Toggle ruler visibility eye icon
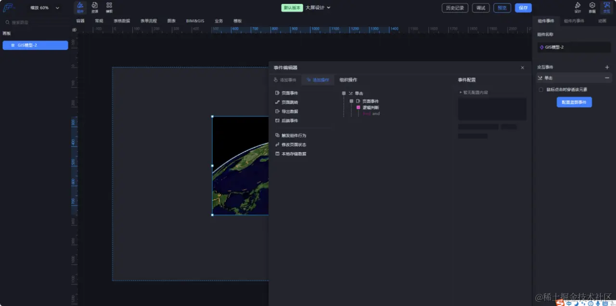 point(74,30)
